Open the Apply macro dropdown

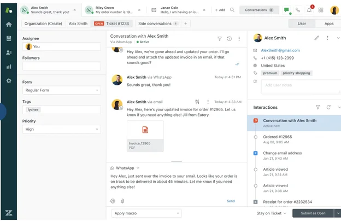click(x=146, y=213)
